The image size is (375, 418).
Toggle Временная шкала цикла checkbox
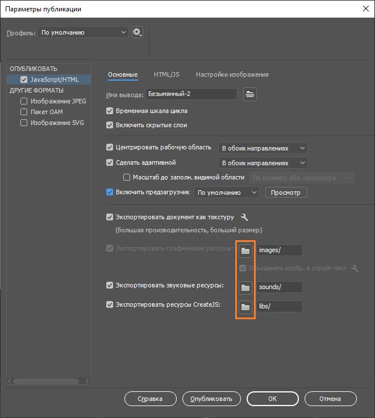[x=110, y=111]
